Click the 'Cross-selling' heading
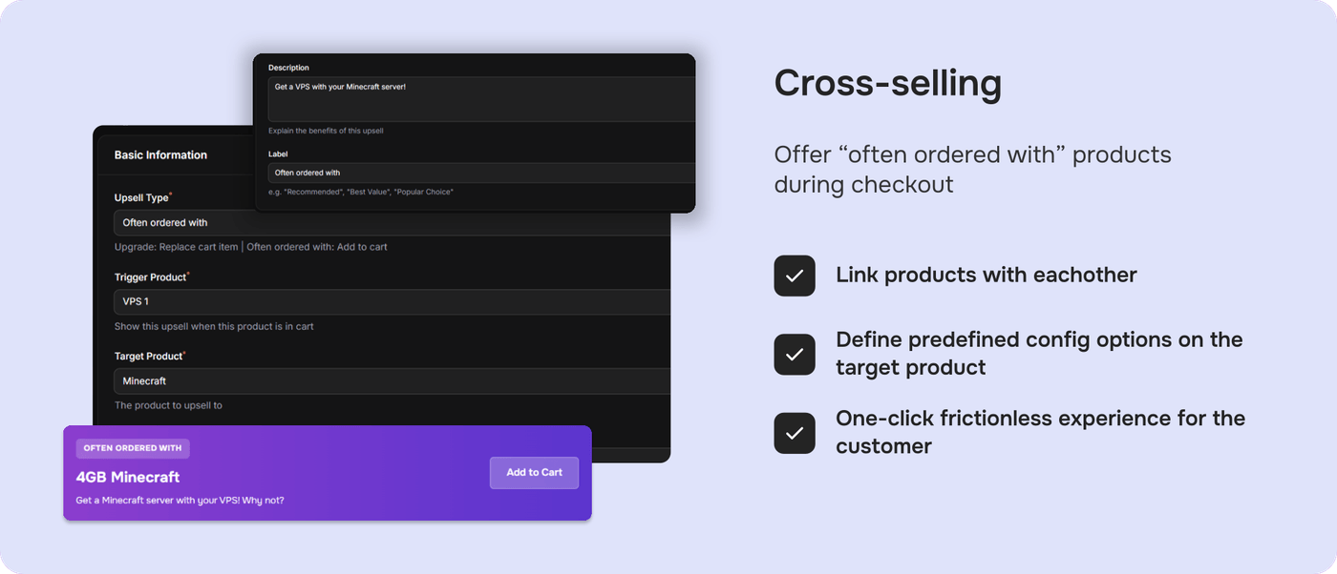Screen dimensions: 1337x574 (x=887, y=84)
